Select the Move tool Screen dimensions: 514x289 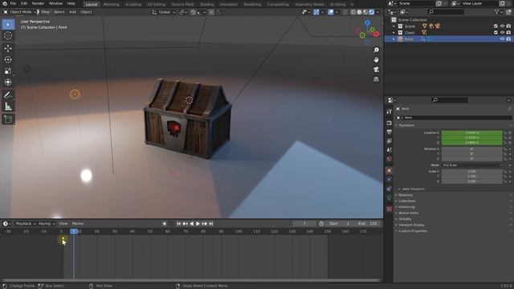pyautogui.click(x=8, y=48)
